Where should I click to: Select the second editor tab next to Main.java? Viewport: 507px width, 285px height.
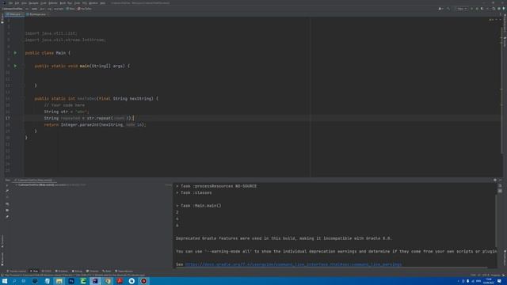pos(37,14)
